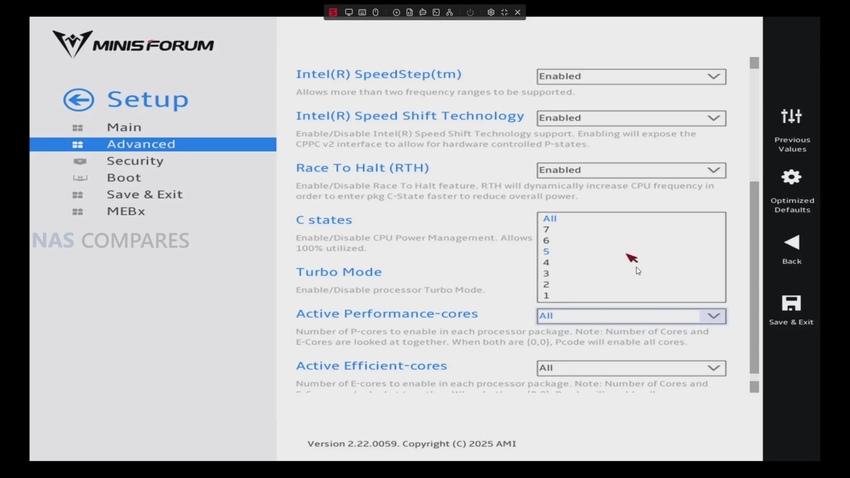Click the Save & Exit floppy icon
This screenshot has height=478, width=850.
point(791,303)
